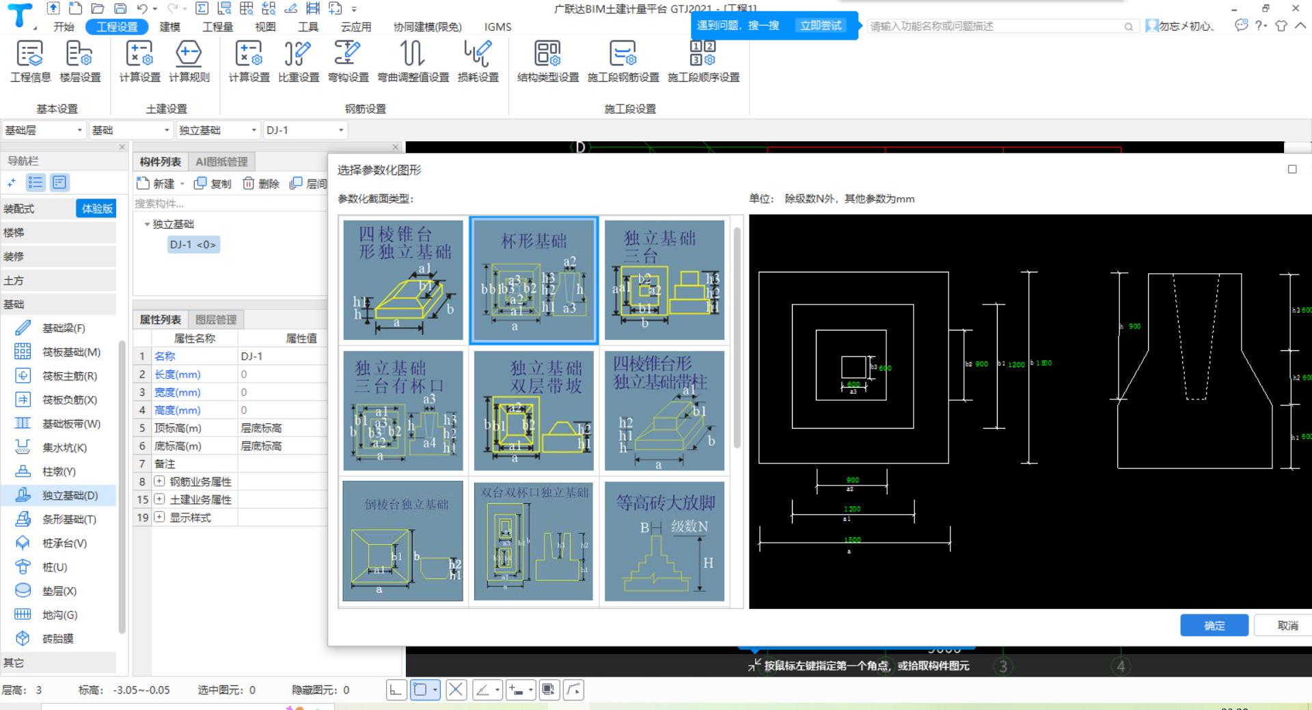The width and height of the screenshot is (1312, 710).
Task: Open the 基础层 floor dropdown
Action: pyautogui.click(x=43, y=130)
